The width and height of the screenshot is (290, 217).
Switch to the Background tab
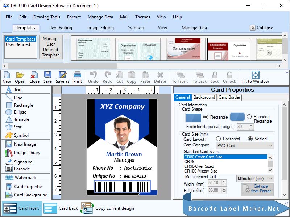204,97
